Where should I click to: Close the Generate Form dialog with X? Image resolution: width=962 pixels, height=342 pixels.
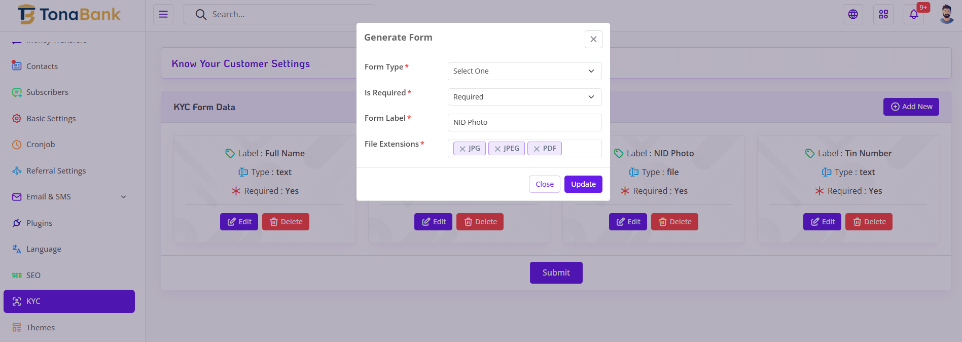point(593,39)
